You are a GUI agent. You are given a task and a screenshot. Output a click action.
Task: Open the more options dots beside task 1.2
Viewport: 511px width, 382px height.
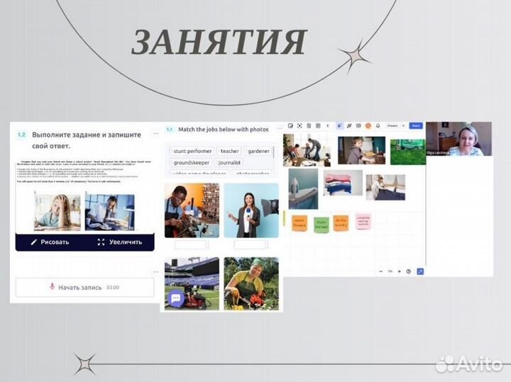click(155, 133)
